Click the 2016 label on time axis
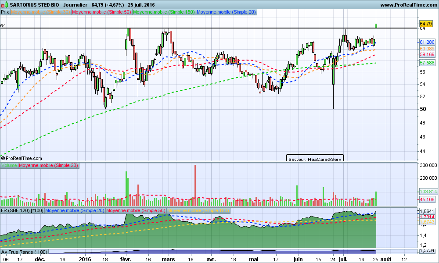Screen dimensions: 439x263 85,259
